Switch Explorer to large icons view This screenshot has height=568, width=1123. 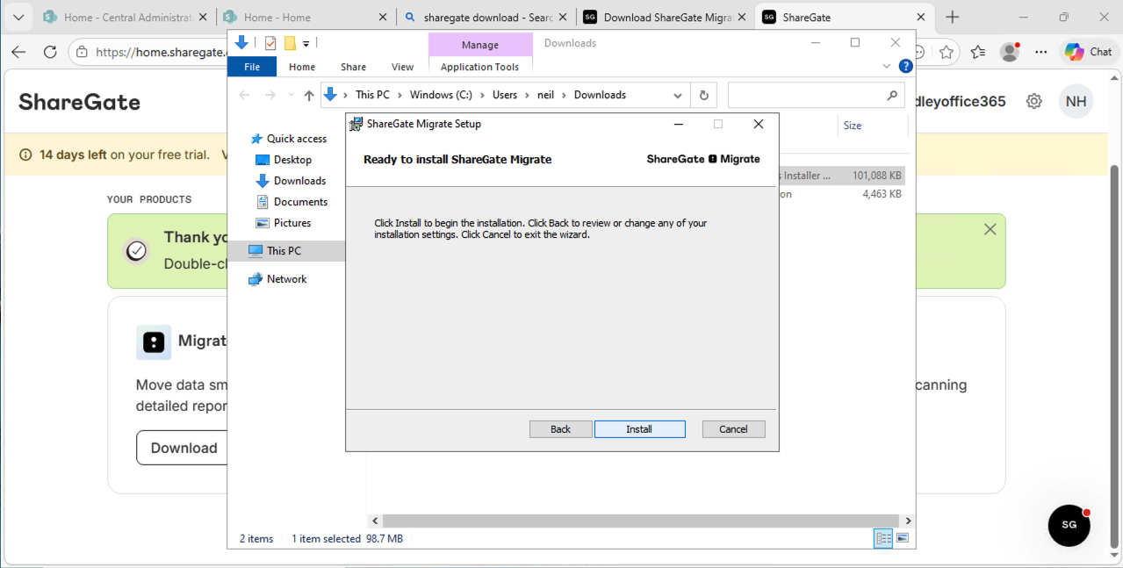click(x=903, y=538)
